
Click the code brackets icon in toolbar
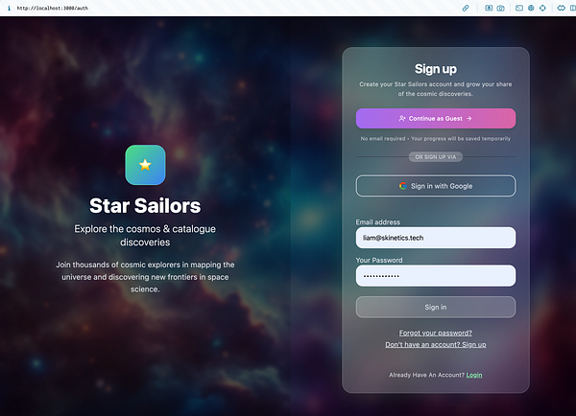pyautogui.click(x=561, y=8)
